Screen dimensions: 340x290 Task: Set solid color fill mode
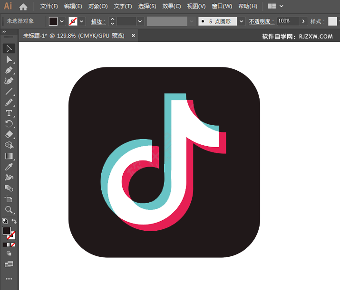coord(5,245)
